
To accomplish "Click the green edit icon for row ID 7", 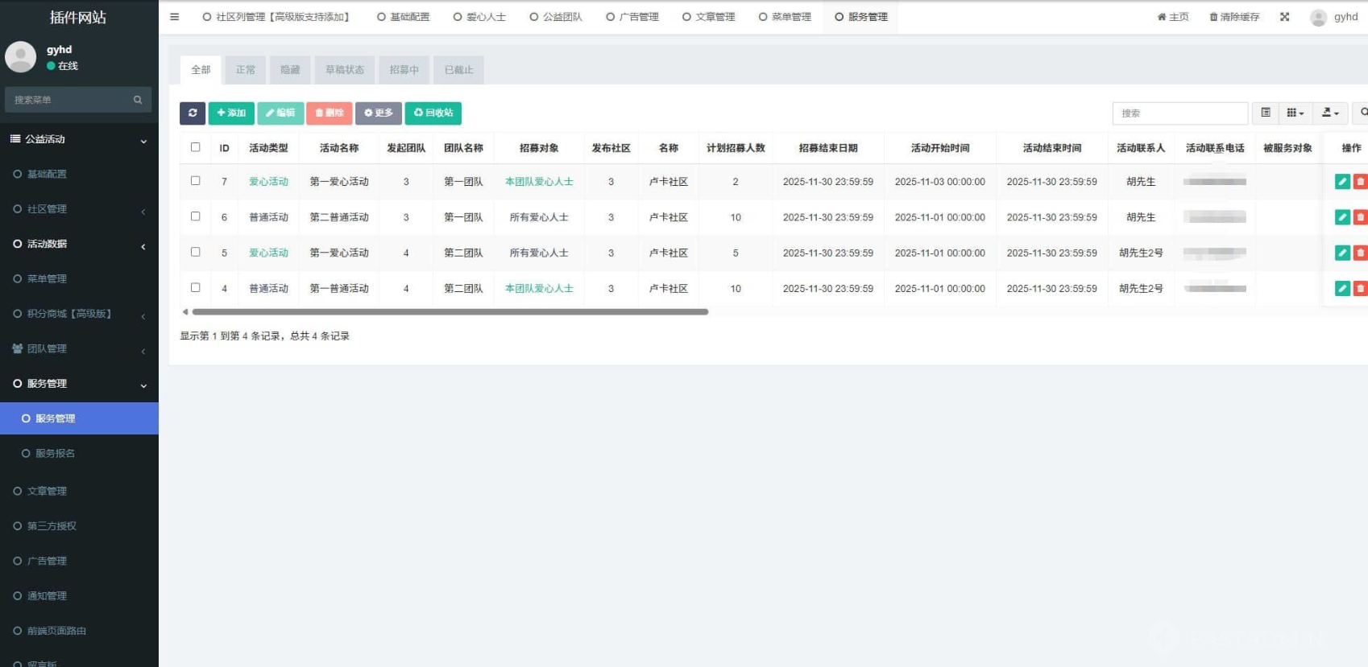I will click(1341, 182).
